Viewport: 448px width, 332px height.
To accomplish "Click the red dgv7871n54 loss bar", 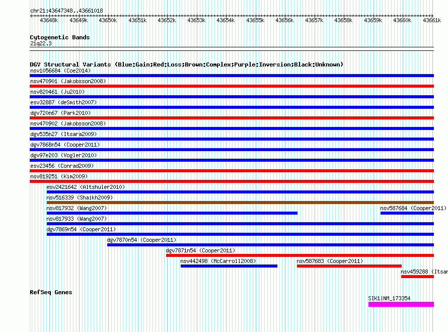I will [300, 255].
